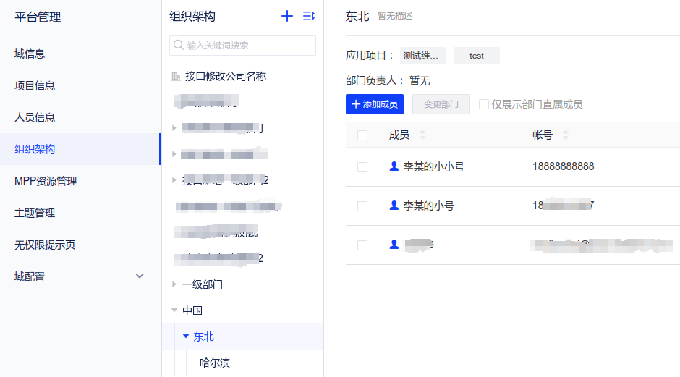Click the 添加成员 button
Viewport: 680px width, 377px height.
[x=375, y=104]
